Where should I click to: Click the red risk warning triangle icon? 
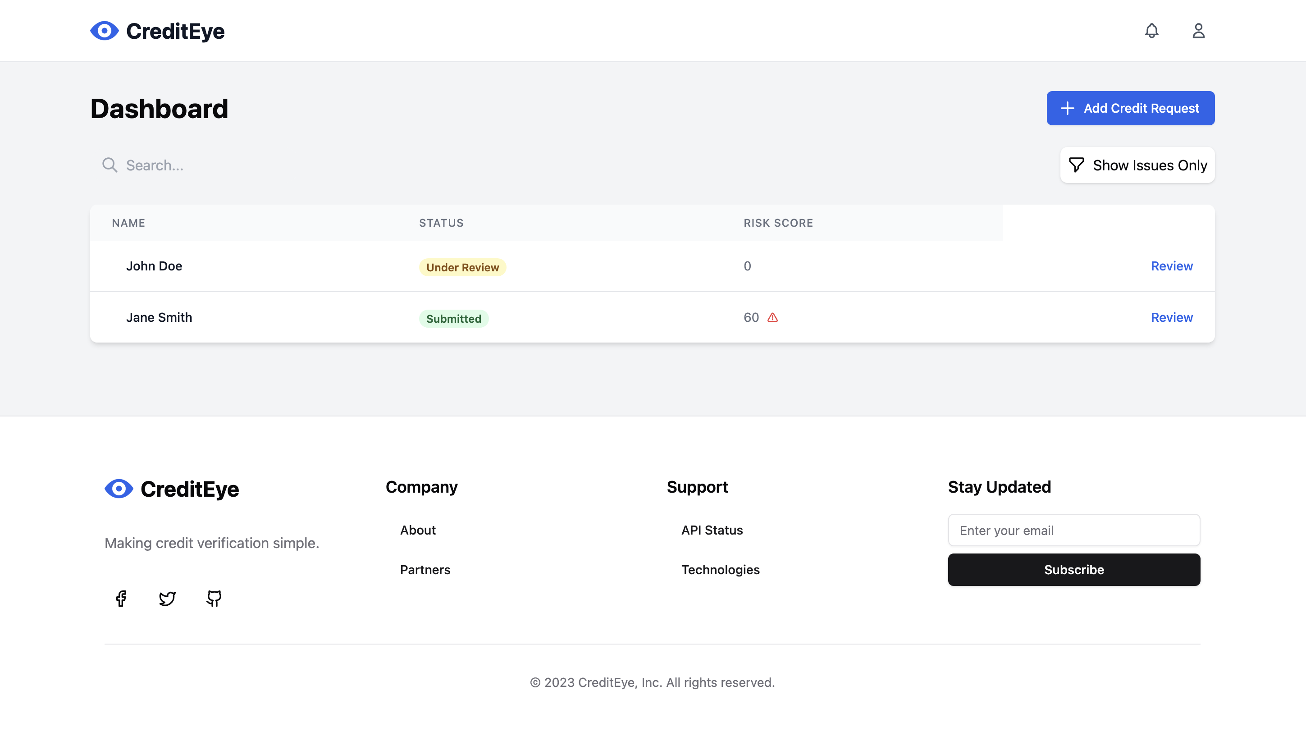click(x=772, y=318)
